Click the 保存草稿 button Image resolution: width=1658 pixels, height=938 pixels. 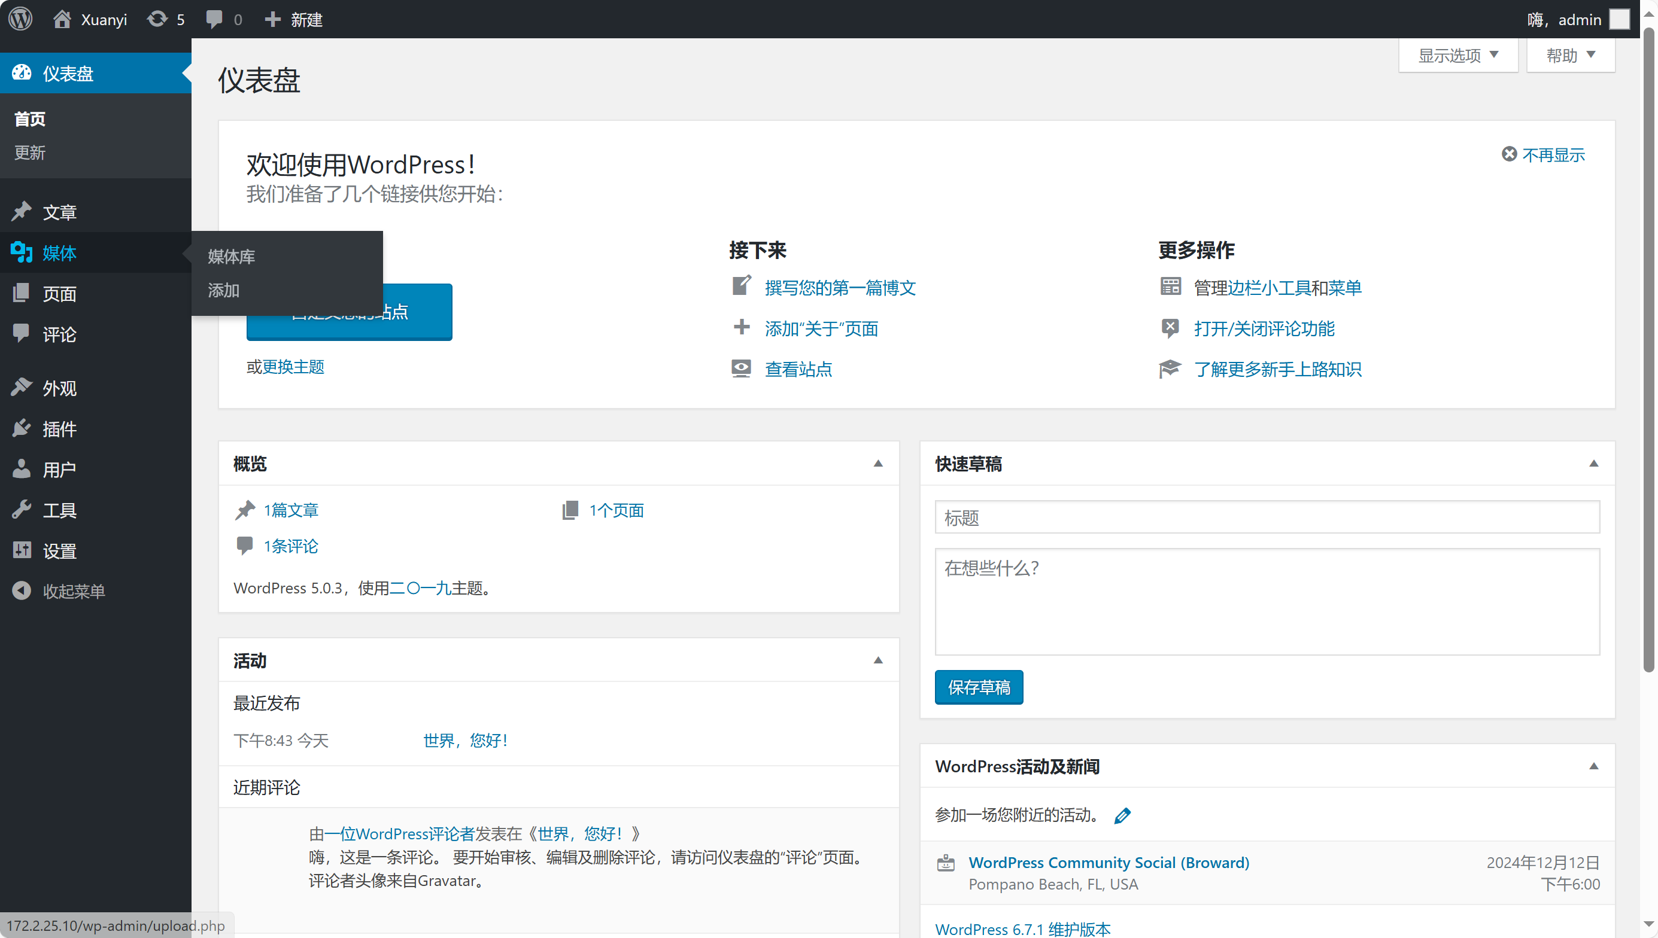(x=978, y=687)
